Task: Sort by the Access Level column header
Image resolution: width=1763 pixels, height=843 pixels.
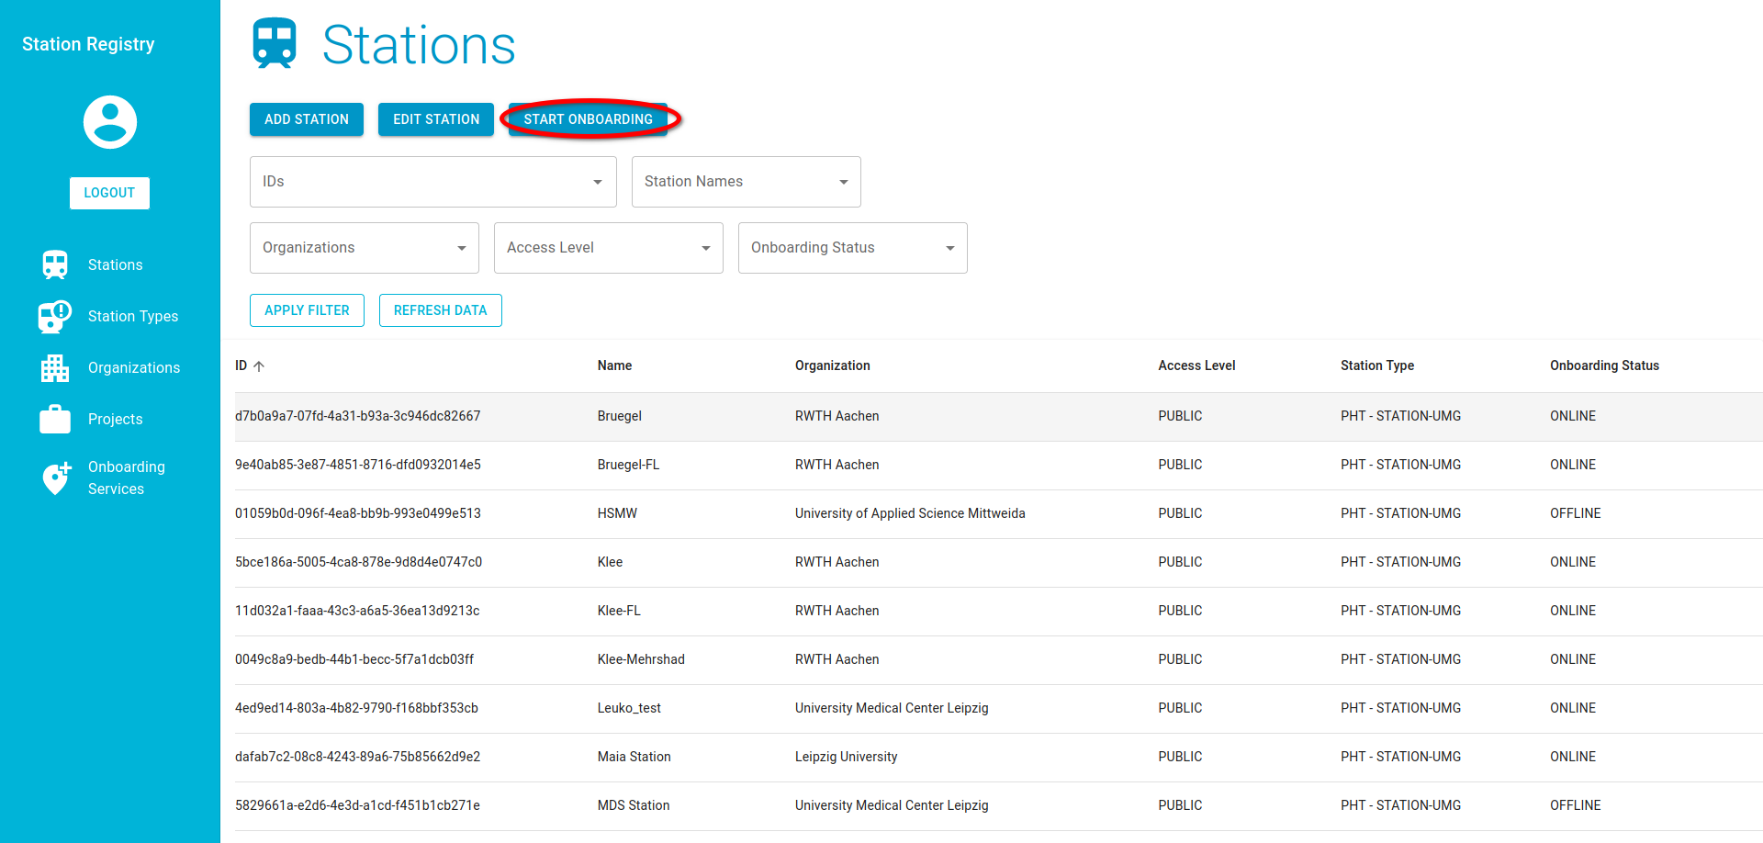Action: click(1196, 365)
